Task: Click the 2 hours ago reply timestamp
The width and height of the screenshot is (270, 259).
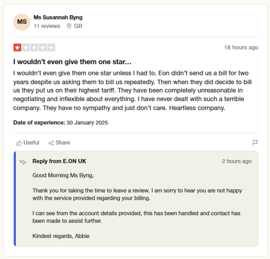Action: tap(237, 161)
